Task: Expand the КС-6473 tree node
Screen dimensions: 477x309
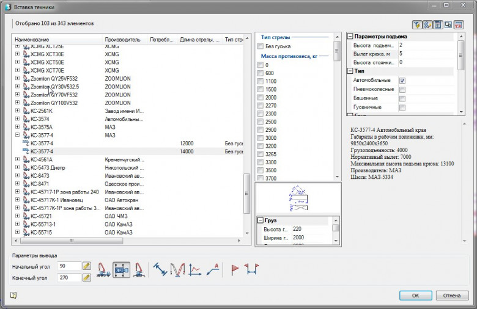Action: coord(17,176)
